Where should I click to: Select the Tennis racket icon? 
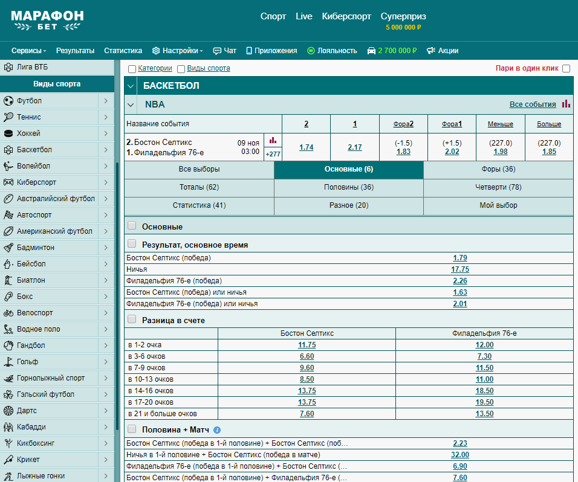click(x=8, y=117)
